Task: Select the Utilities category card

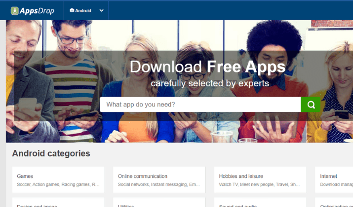Action: (x=159, y=202)
